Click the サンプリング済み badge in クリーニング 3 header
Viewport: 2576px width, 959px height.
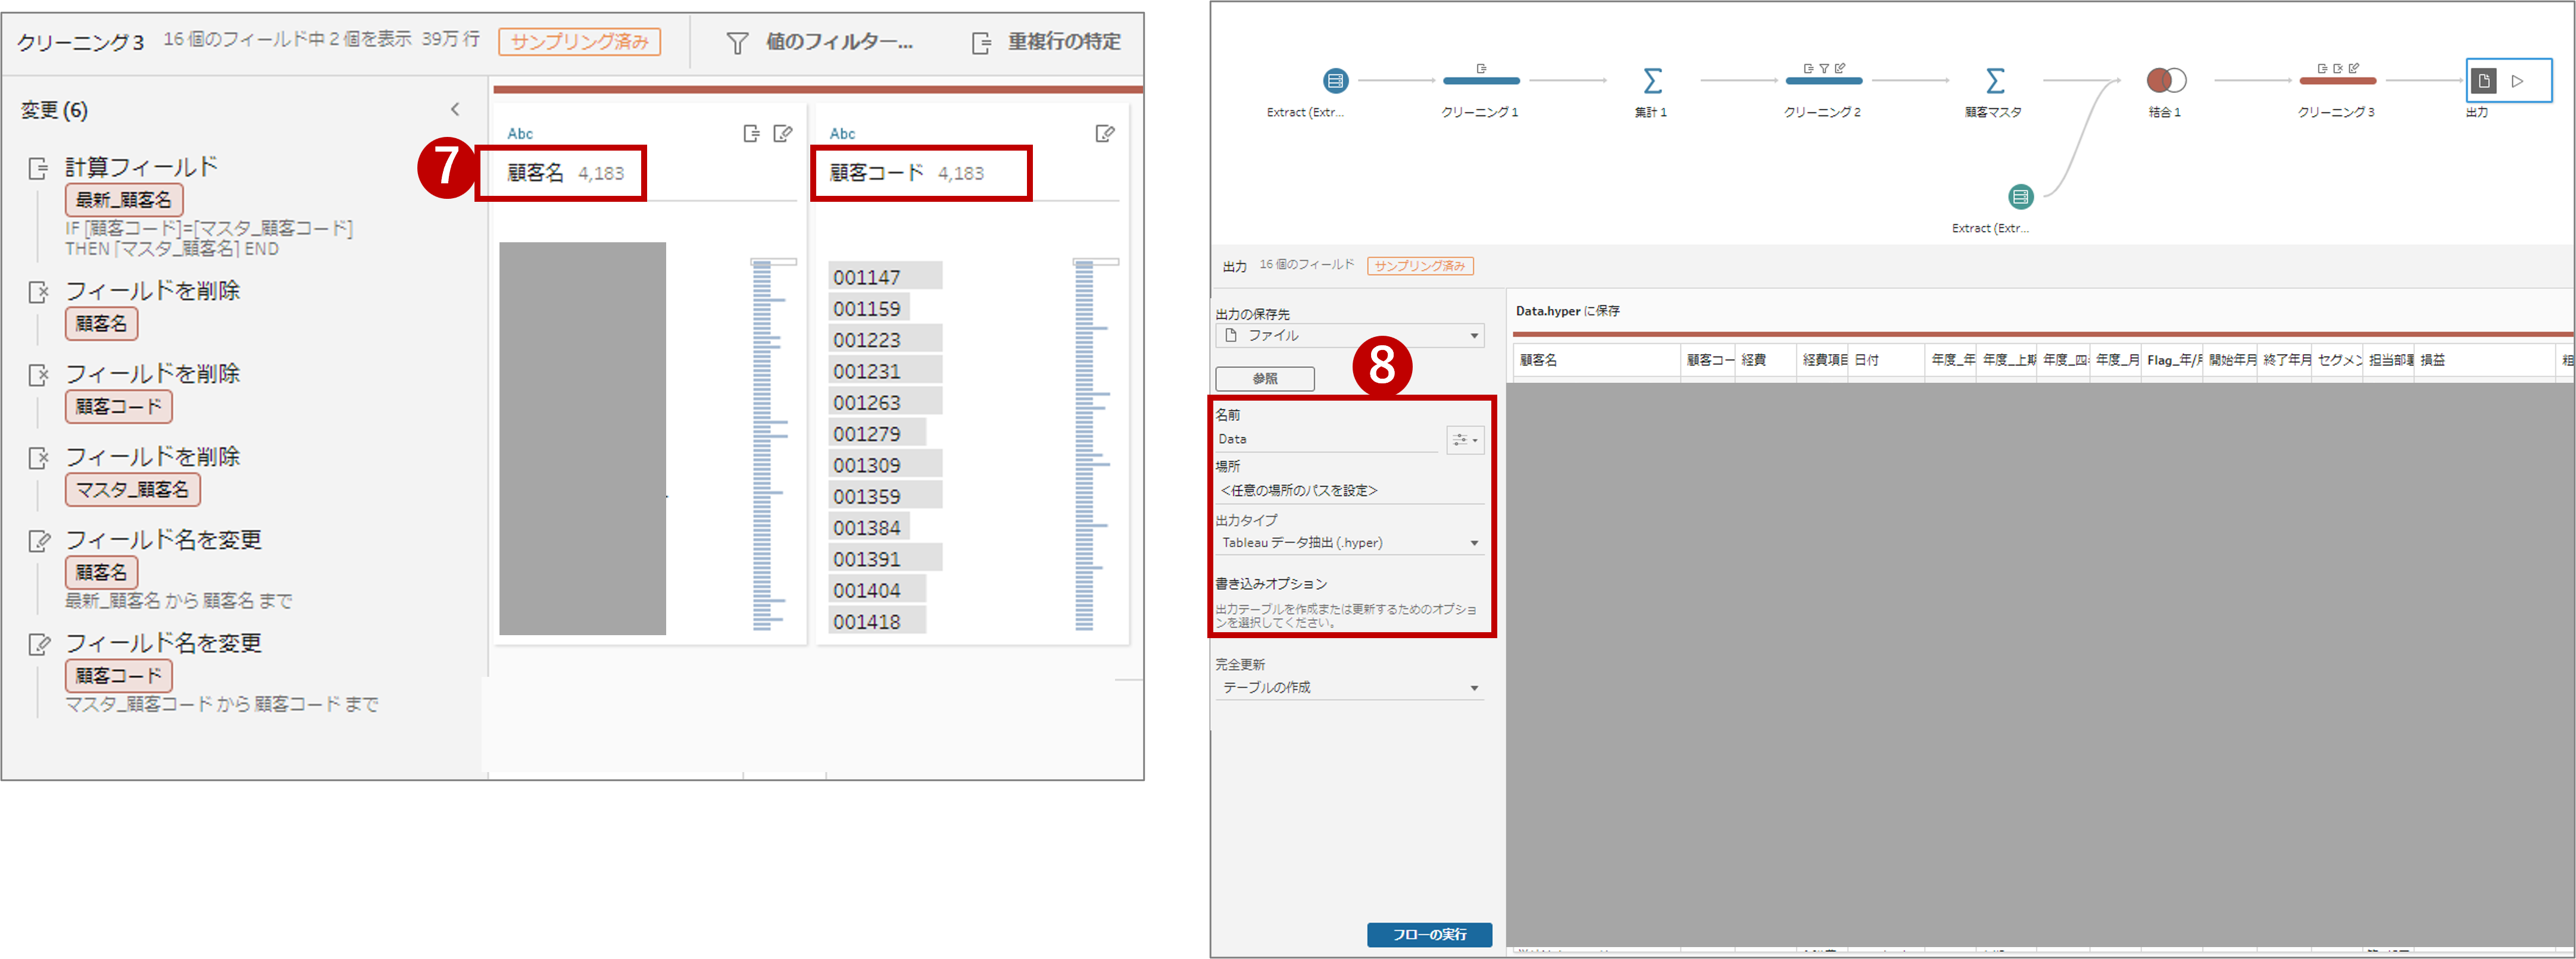tap(580, 41)
